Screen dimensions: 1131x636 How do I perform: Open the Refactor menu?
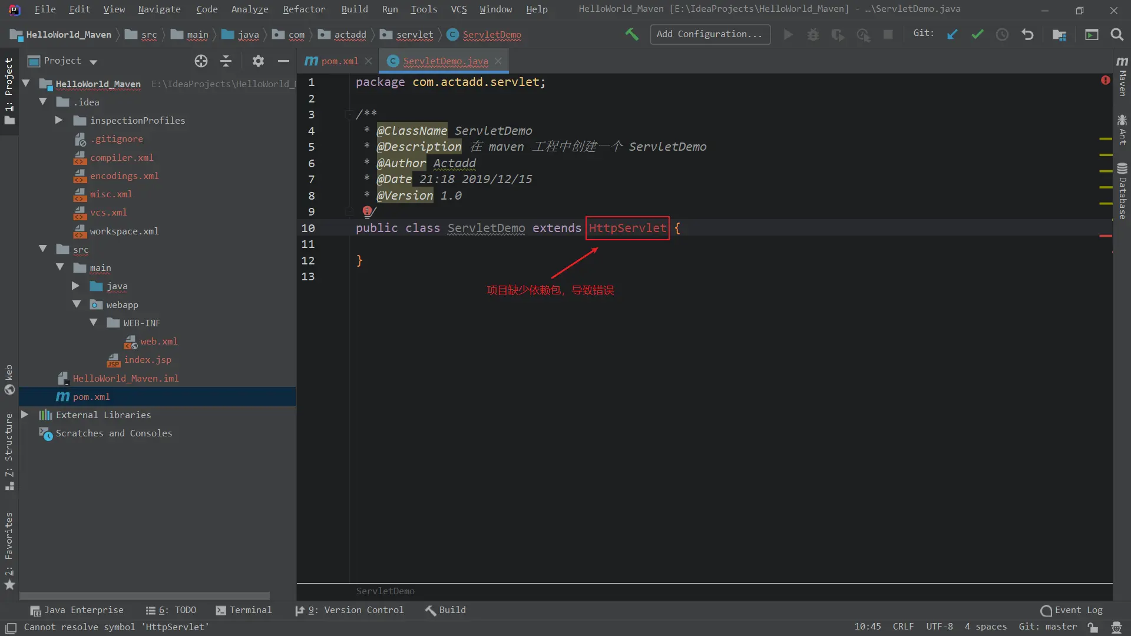click(x=304, y=9)
